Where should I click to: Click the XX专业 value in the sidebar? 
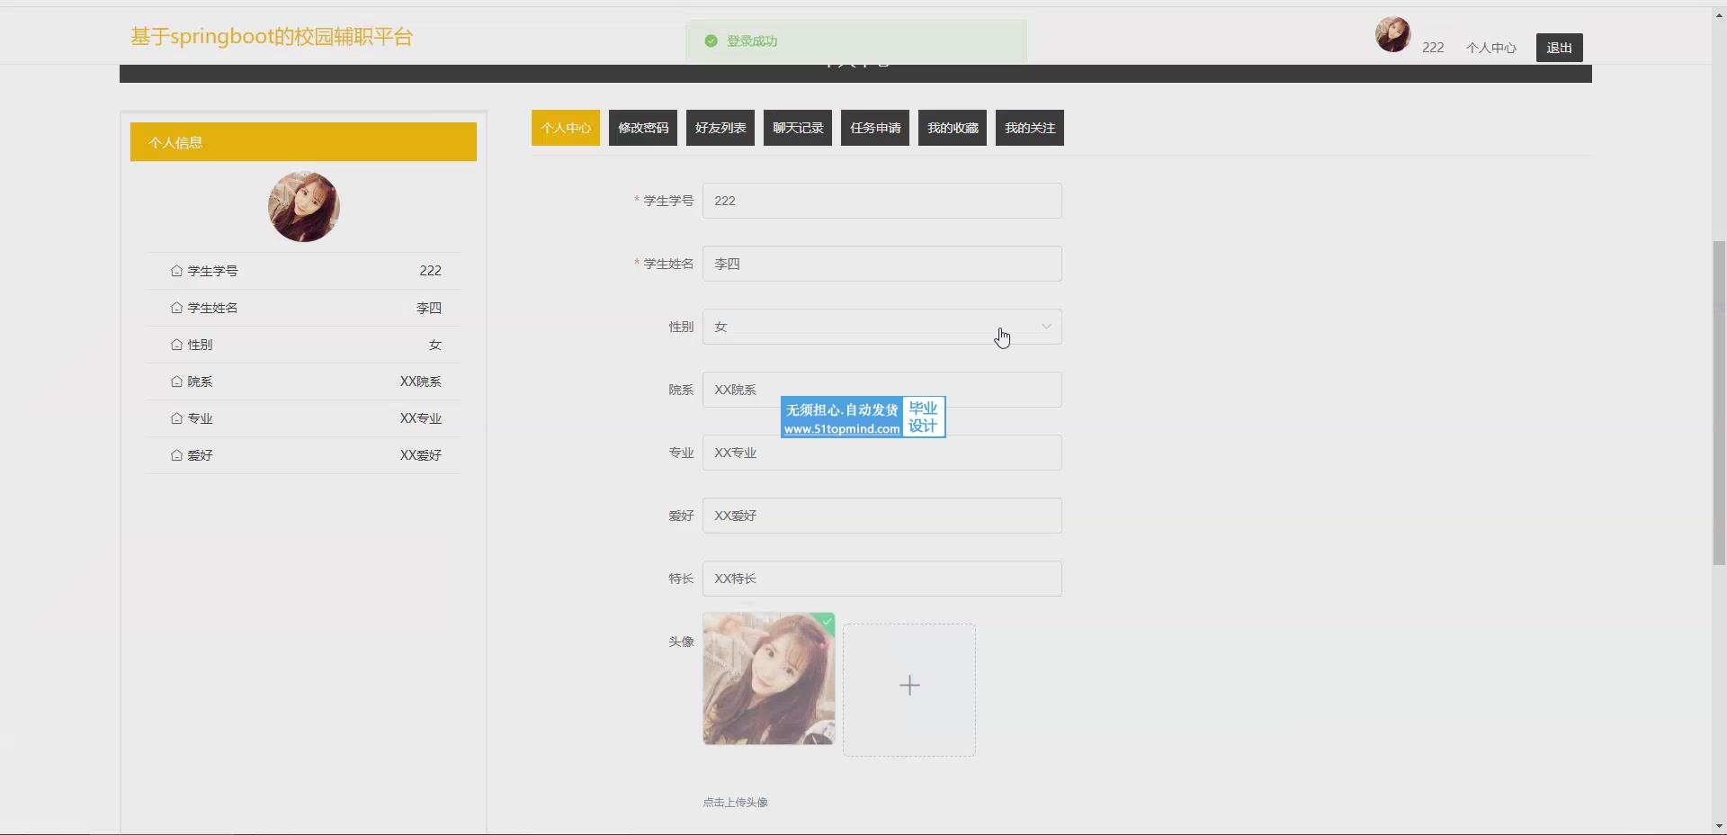click(x=421, y=418)
